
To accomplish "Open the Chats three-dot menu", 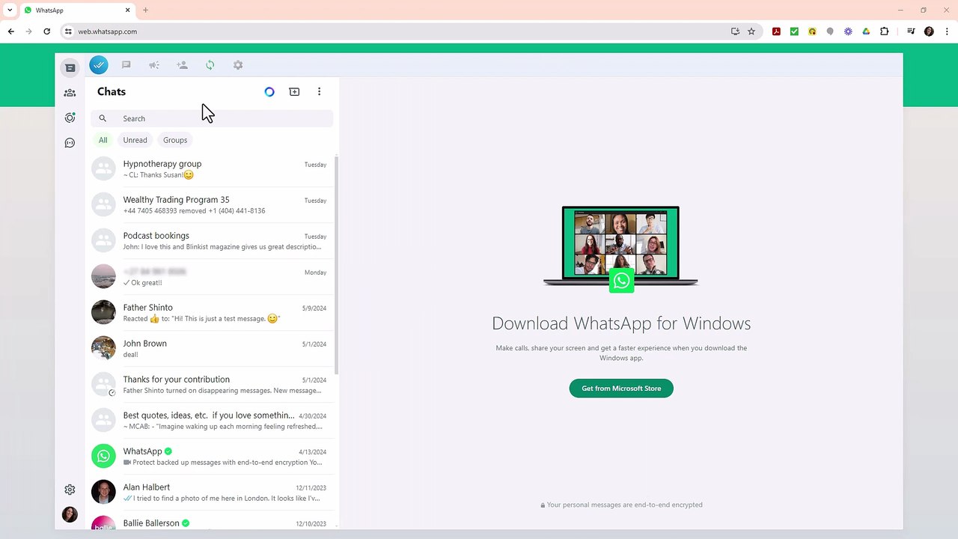I will (x=319, y=92).
